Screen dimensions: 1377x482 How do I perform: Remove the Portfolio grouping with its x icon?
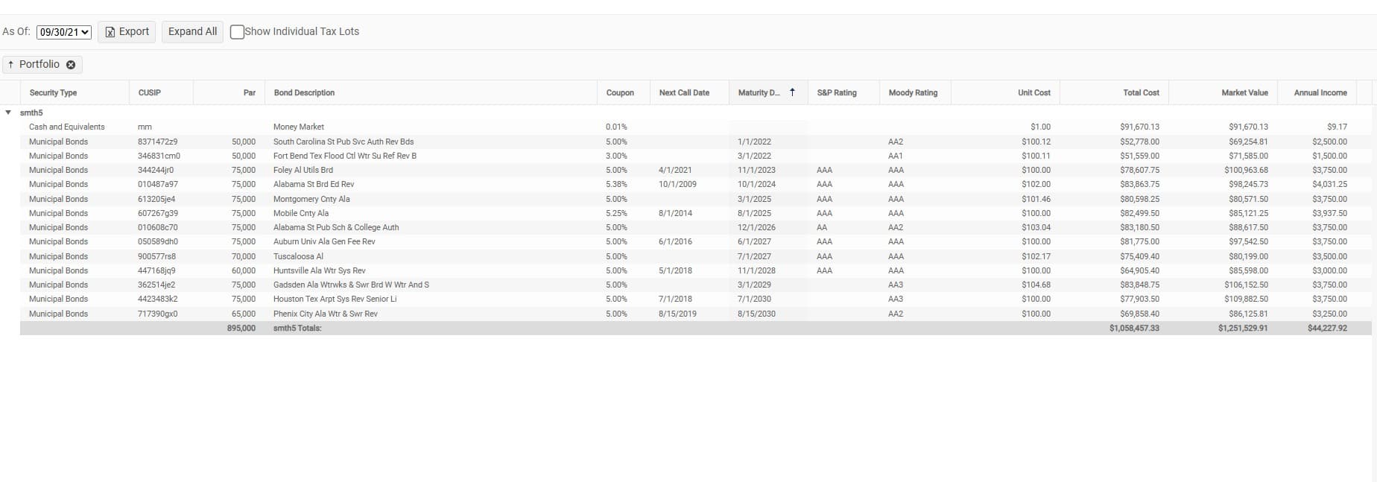point(71,65)
